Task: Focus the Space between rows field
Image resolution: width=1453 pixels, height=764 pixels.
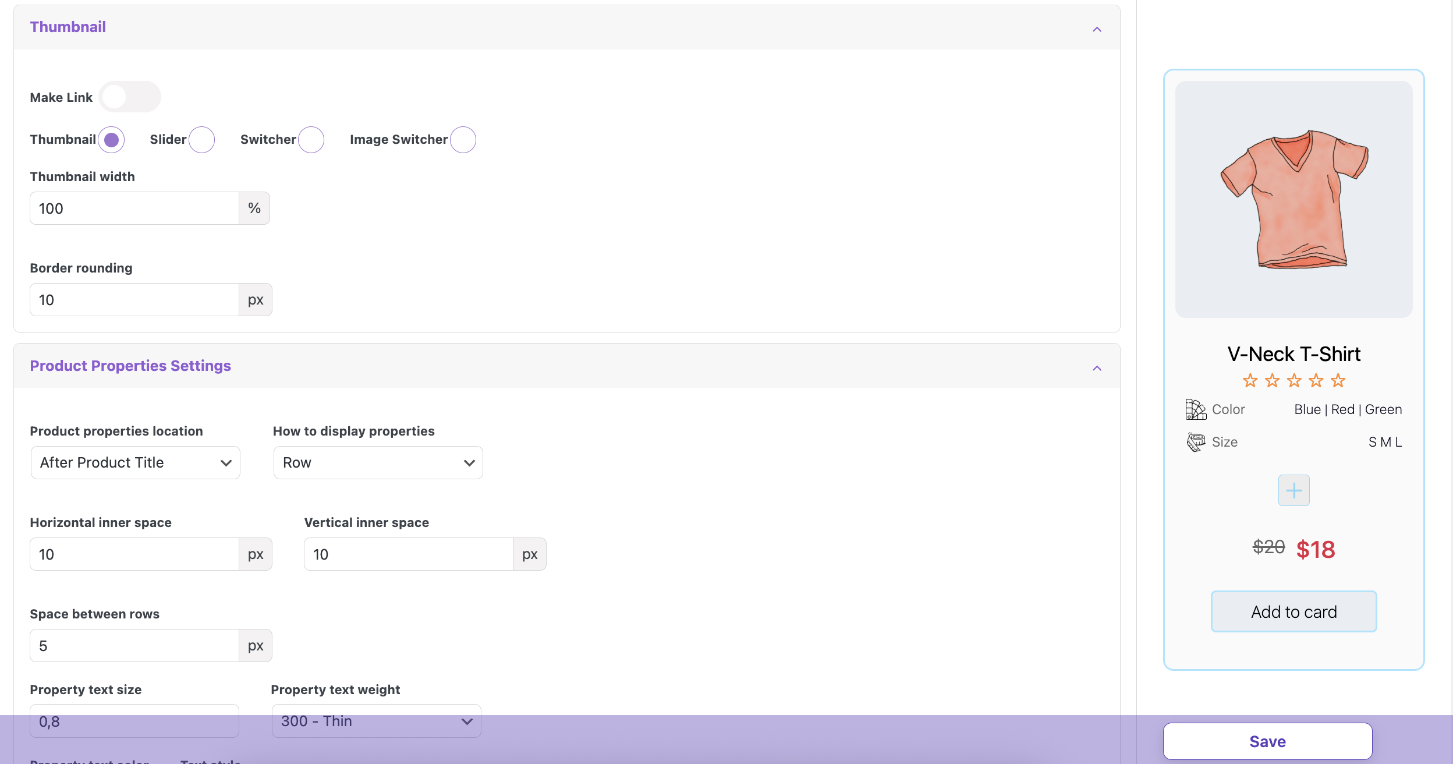Action: [134, 646]
